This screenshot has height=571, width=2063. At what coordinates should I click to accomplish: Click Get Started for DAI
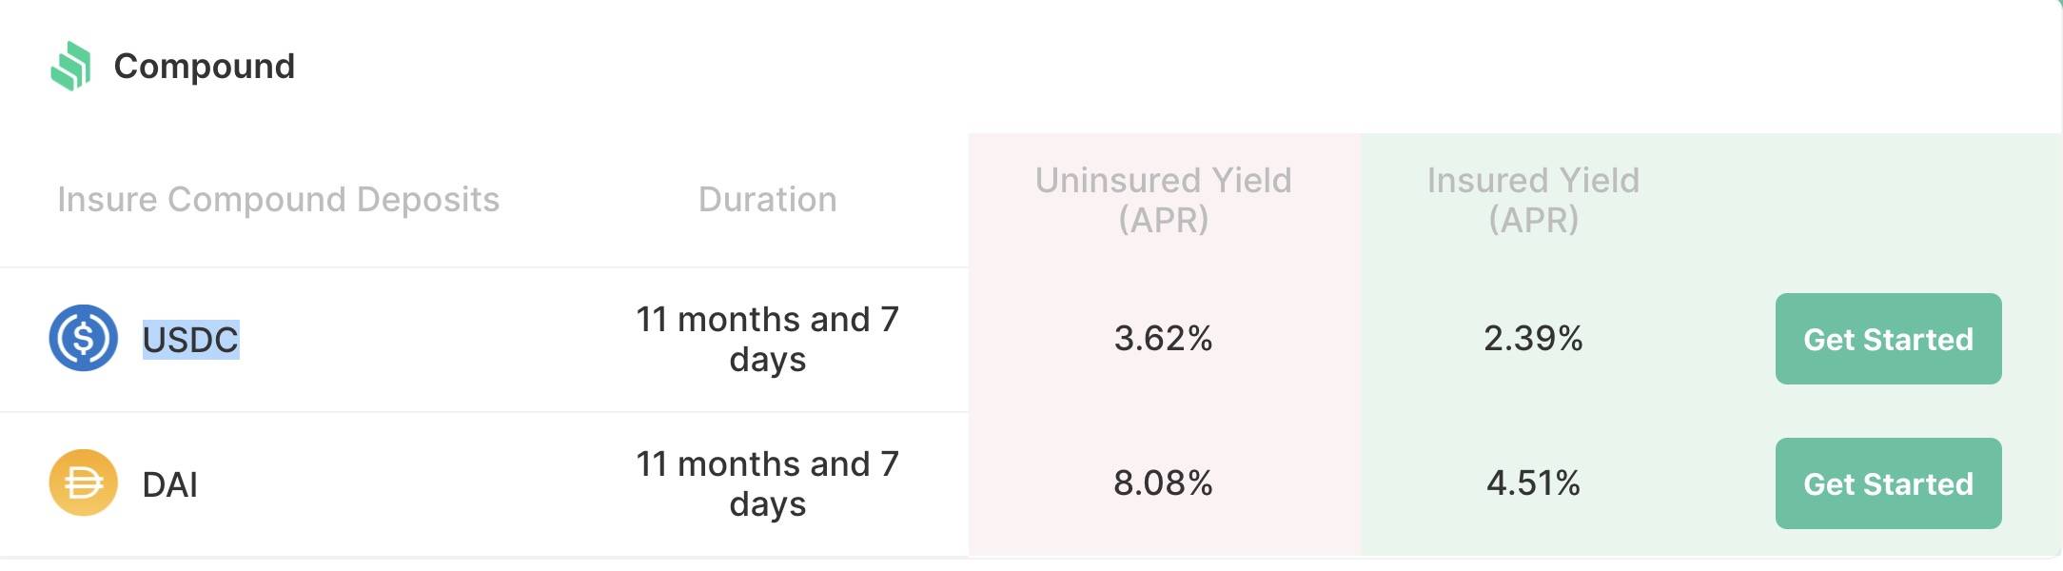point(1888,483)
